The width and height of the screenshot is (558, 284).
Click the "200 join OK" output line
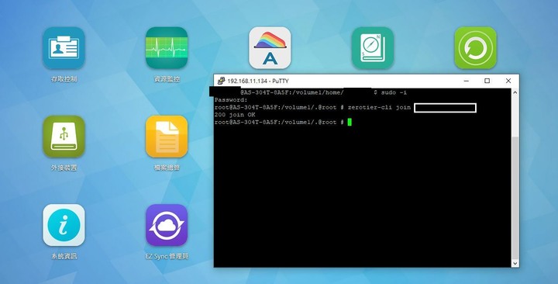(x=235, y=115)
